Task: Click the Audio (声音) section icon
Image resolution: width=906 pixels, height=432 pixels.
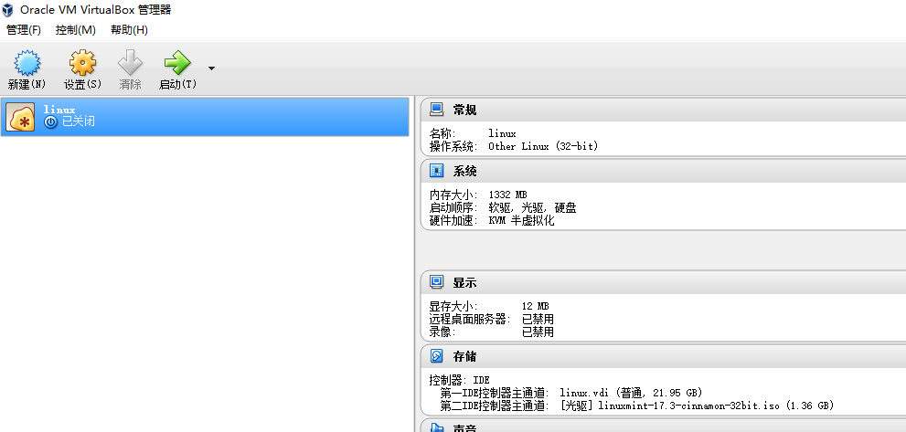Action: 437,428
